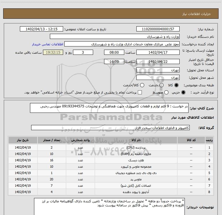Click the ردیف column header
This screenshot has height=215, width=222.
(x=209, y=140)
